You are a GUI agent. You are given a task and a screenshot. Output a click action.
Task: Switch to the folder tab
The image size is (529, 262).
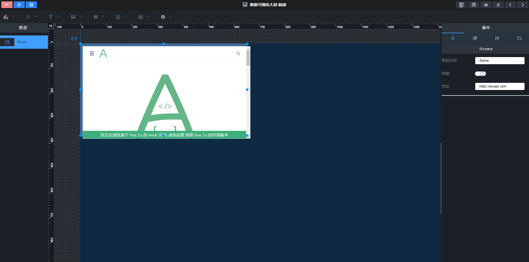(519, 38)
